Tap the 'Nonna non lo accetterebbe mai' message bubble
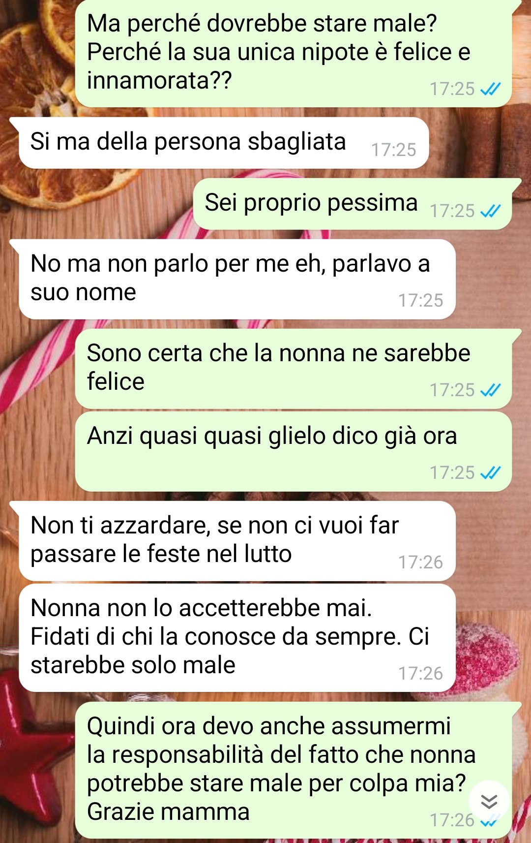Image resolution: width=531 pixels, height=843 pixels. [237, 638]
